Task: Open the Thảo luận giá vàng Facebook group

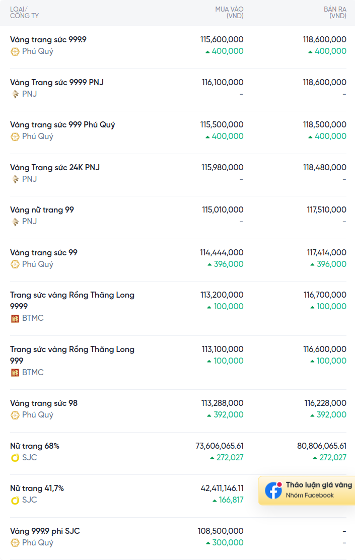Action: 307,491
